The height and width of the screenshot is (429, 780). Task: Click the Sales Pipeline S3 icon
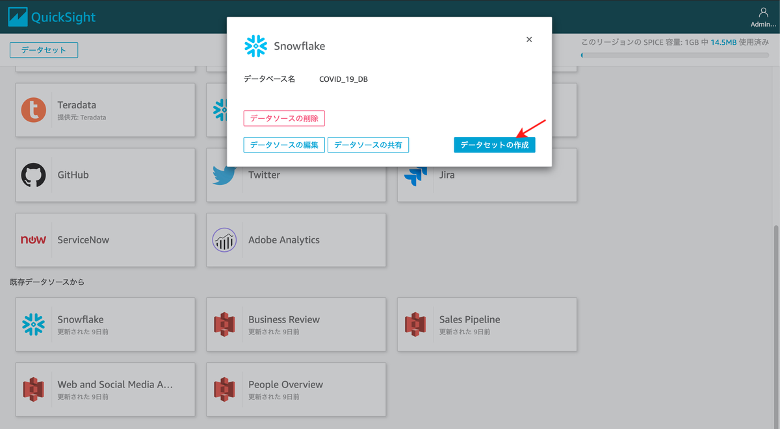tap(415, 325)
